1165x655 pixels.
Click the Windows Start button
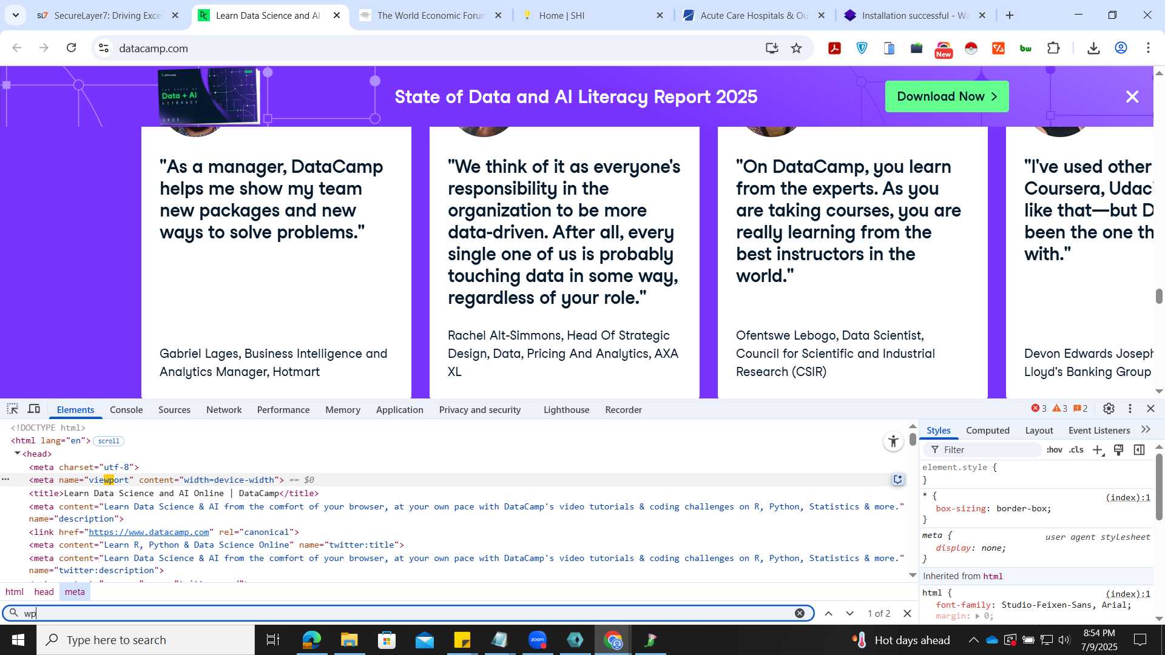pyautogui.click(x=18, y=640)
